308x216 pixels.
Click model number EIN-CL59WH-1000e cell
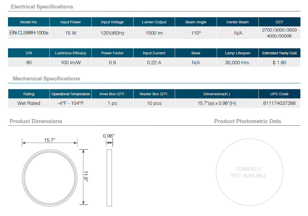click(29, 33)
